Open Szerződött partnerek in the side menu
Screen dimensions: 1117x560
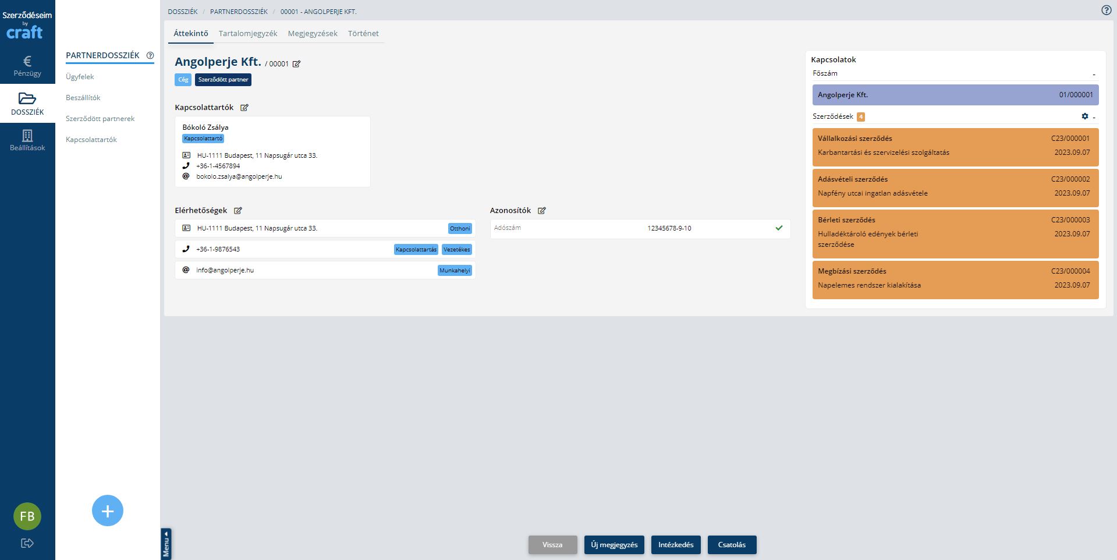(x=100, y=119)
